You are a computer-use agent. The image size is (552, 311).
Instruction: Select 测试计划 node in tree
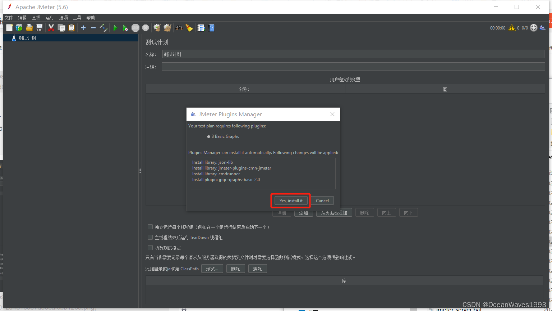(x=27, y=38)
